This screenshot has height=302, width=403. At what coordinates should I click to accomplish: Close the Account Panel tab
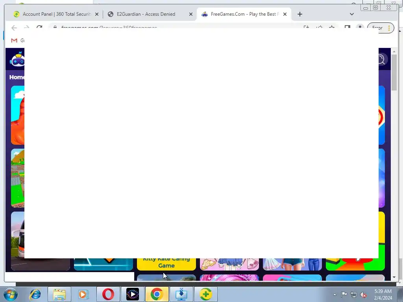(x=97, y=15)
